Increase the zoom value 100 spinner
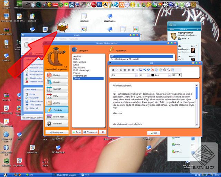The width and height of the screenshot is (221, 177). click(180, 74)
